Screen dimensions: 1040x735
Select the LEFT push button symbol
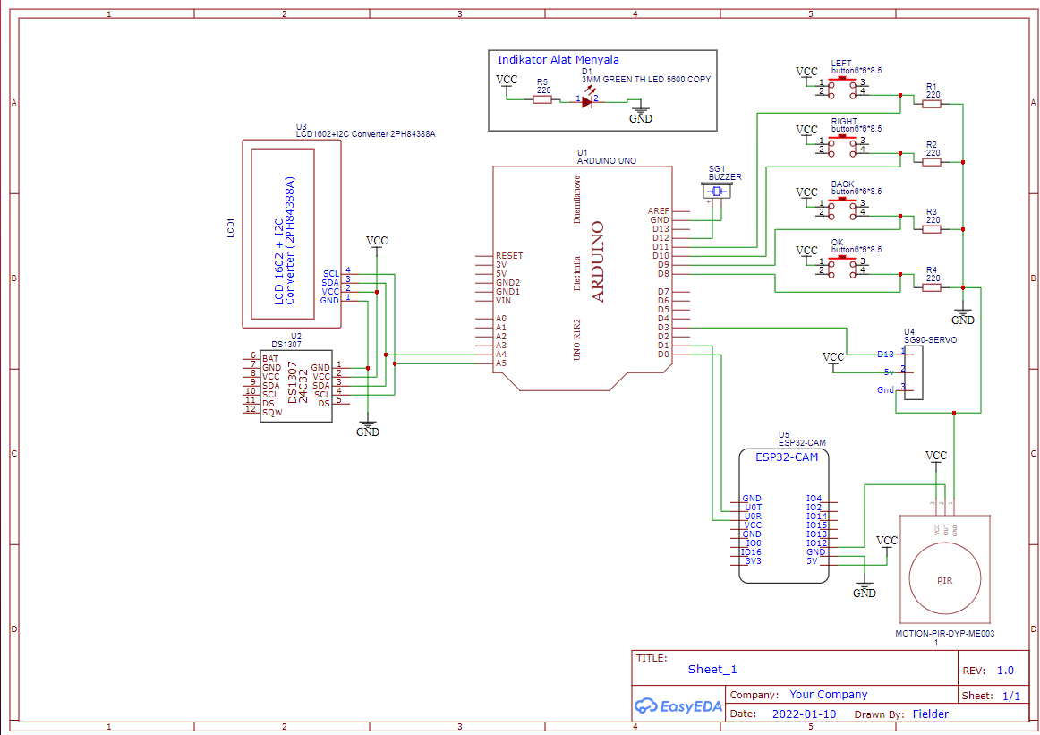841,87
